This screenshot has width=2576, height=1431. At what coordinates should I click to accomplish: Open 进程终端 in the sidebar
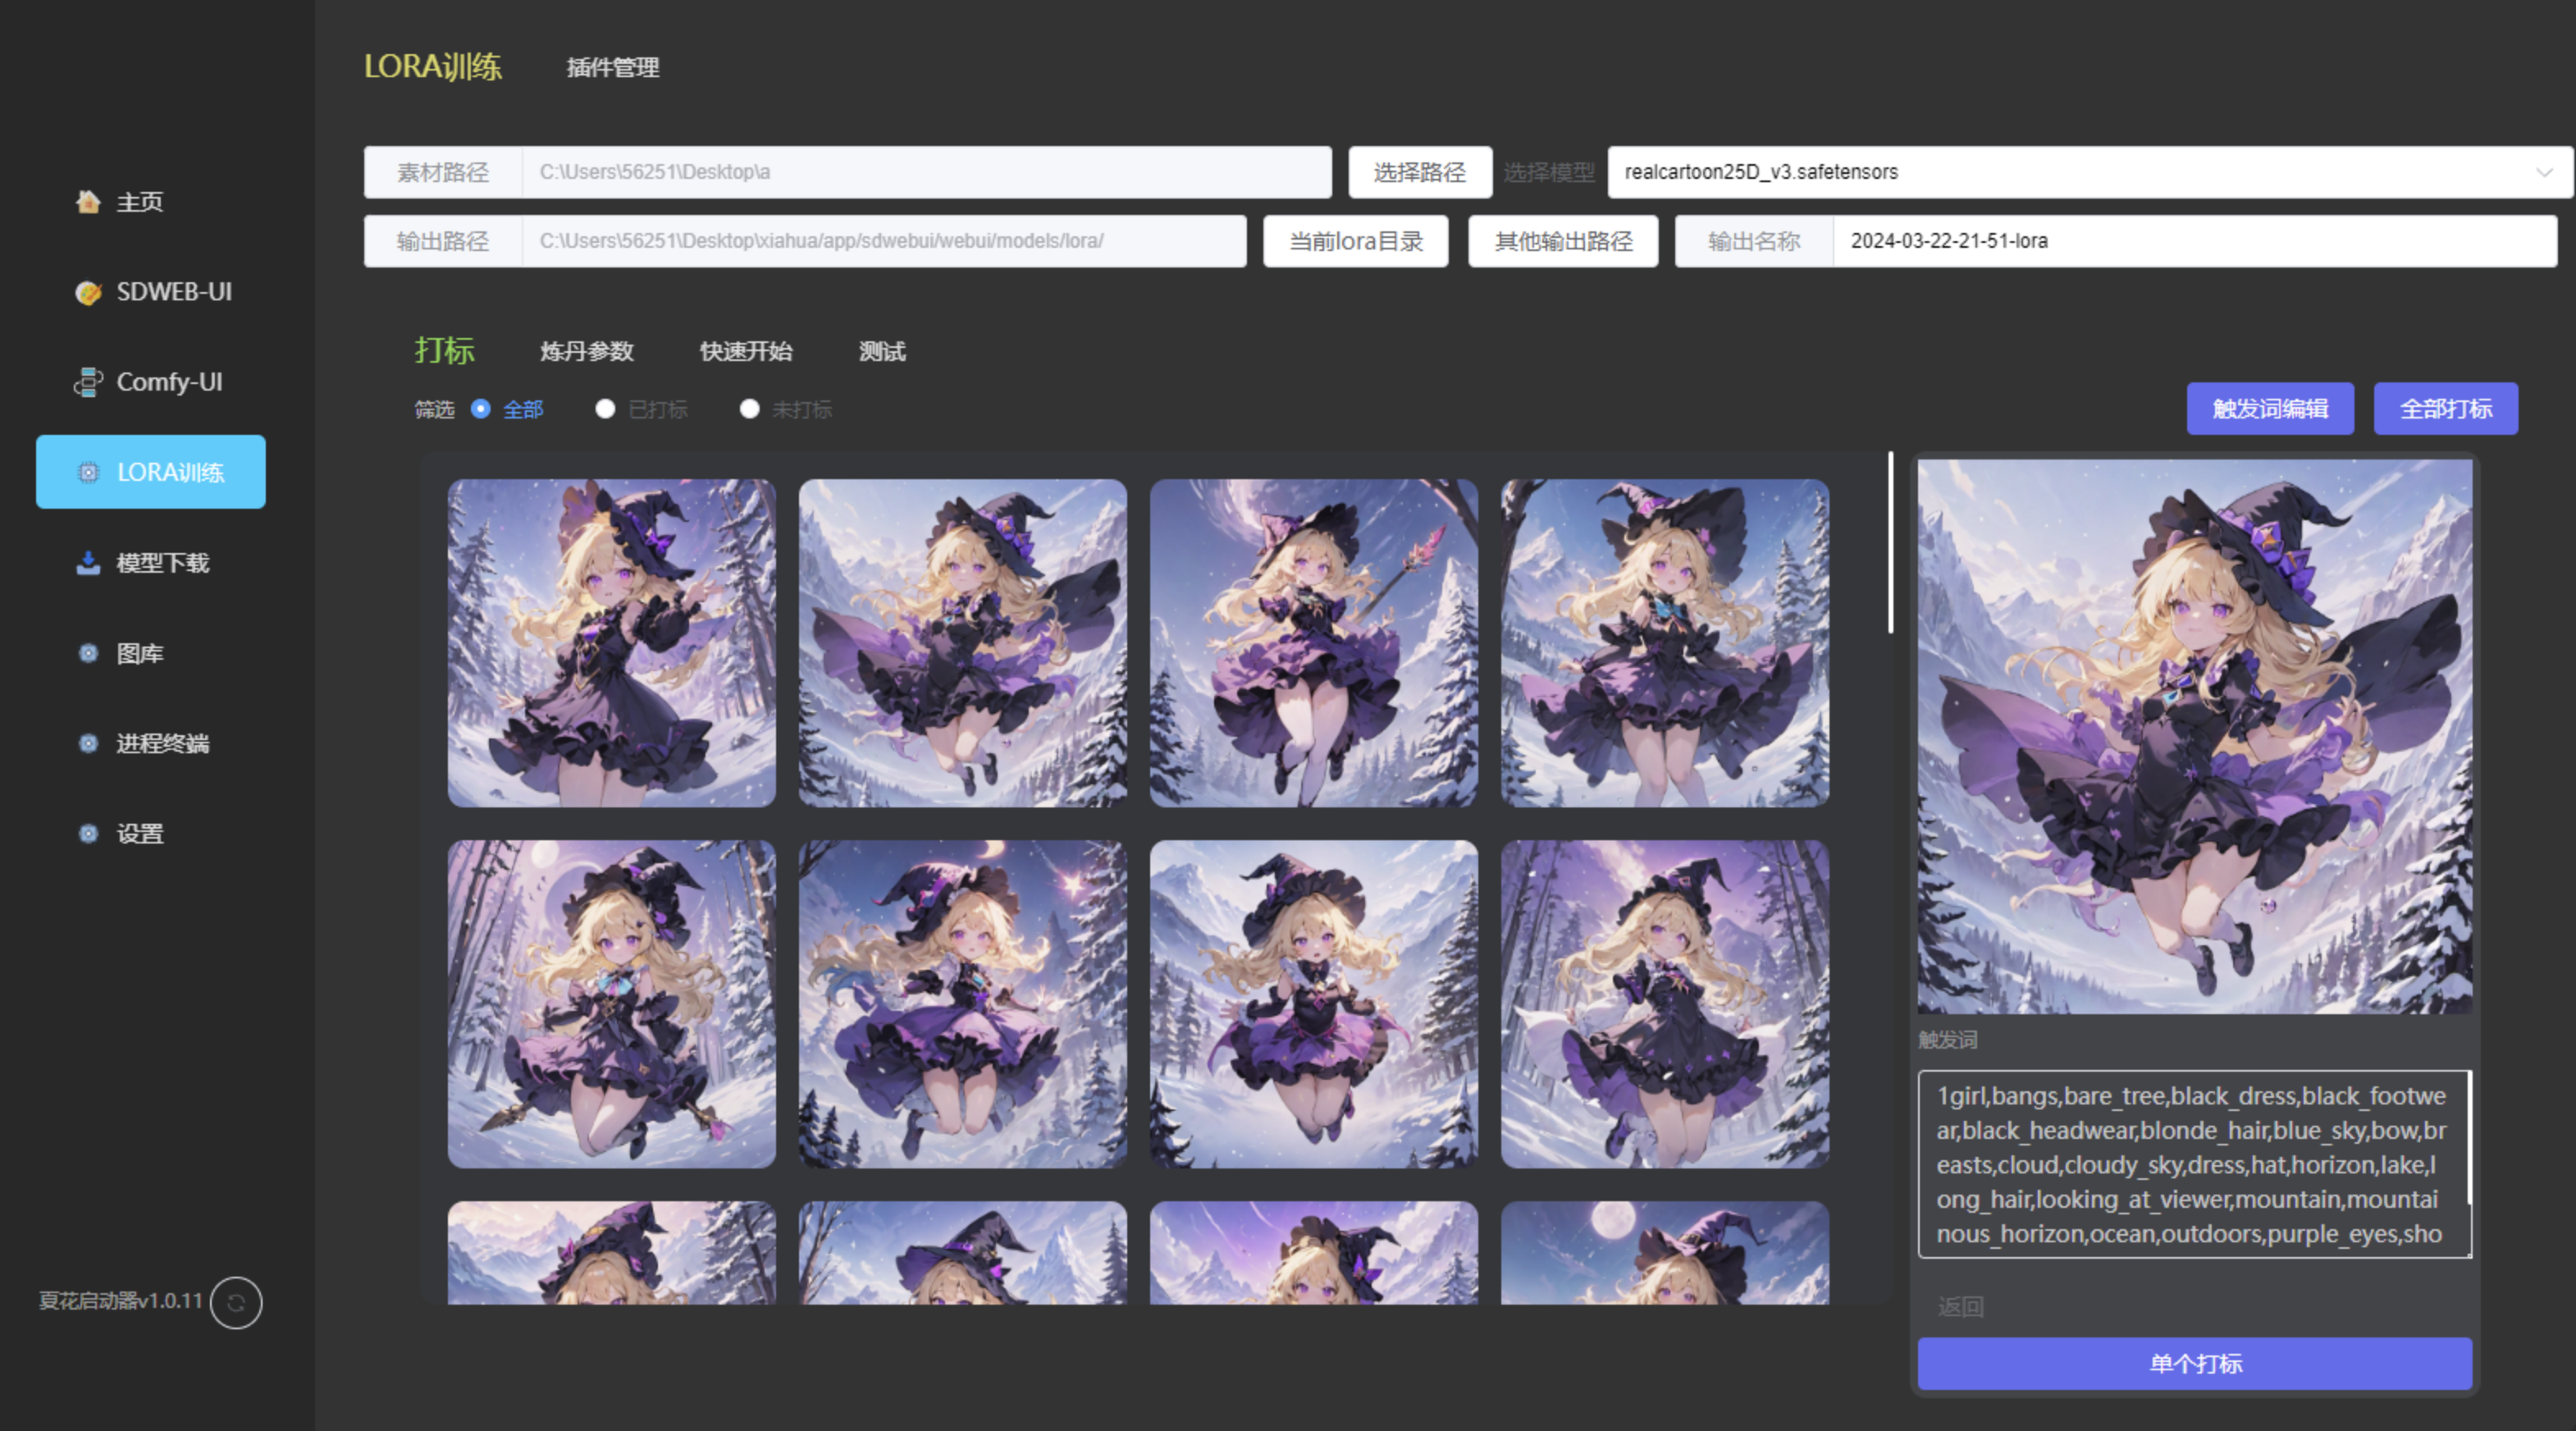click(x=151, y=743)
